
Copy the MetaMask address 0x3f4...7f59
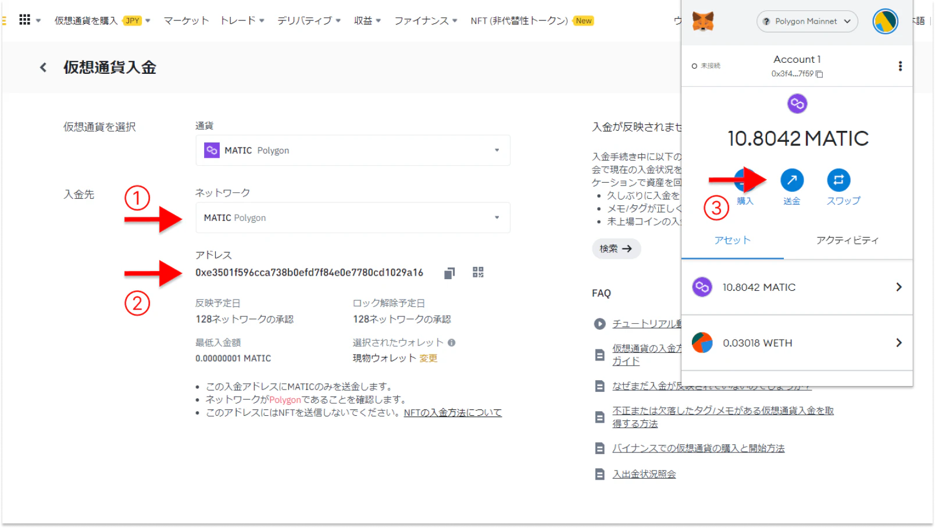point(819,74)
